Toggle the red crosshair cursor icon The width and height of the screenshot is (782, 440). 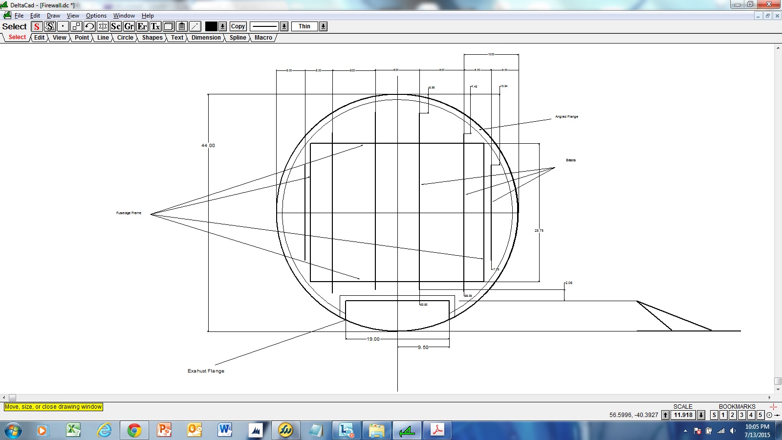pyautogui.click(x=773, y=407)
